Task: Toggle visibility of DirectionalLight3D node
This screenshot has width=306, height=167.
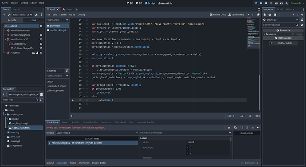Action: click(41, 35)
